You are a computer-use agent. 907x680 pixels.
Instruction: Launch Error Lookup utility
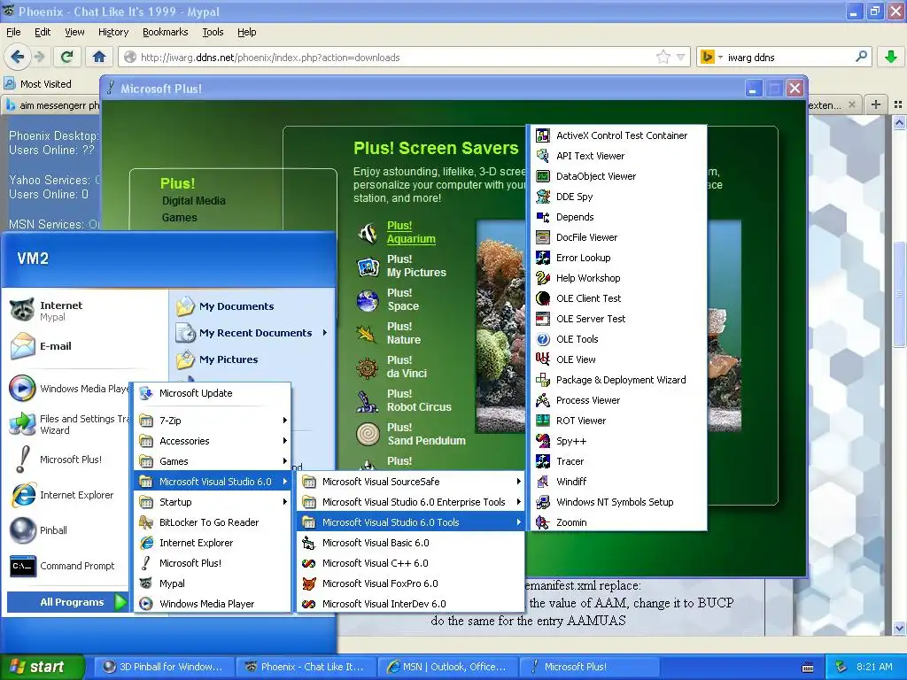pyautogui.click(x=618, y=258)
